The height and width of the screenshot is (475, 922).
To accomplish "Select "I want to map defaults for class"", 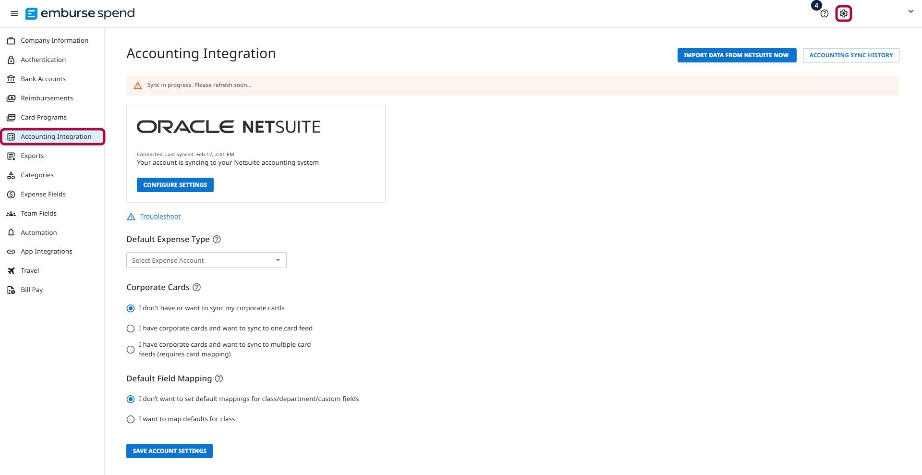I will pyautogui.click(x=130, y=419).
